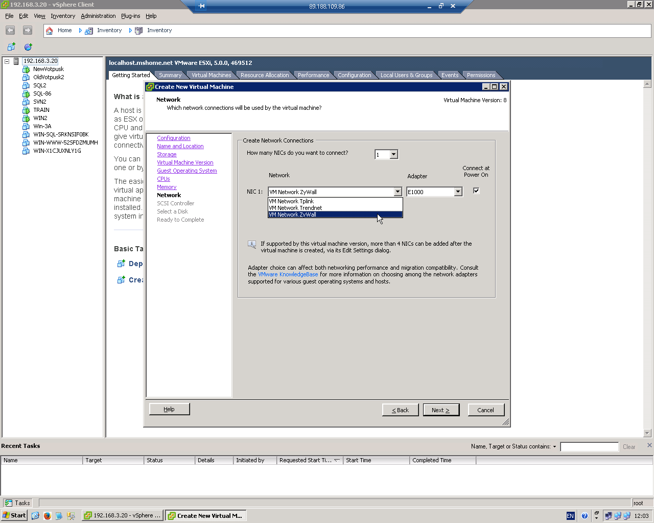
Task: Select the SQL2 VM icon
Action: pyautogui.click(x=26, y=86)
